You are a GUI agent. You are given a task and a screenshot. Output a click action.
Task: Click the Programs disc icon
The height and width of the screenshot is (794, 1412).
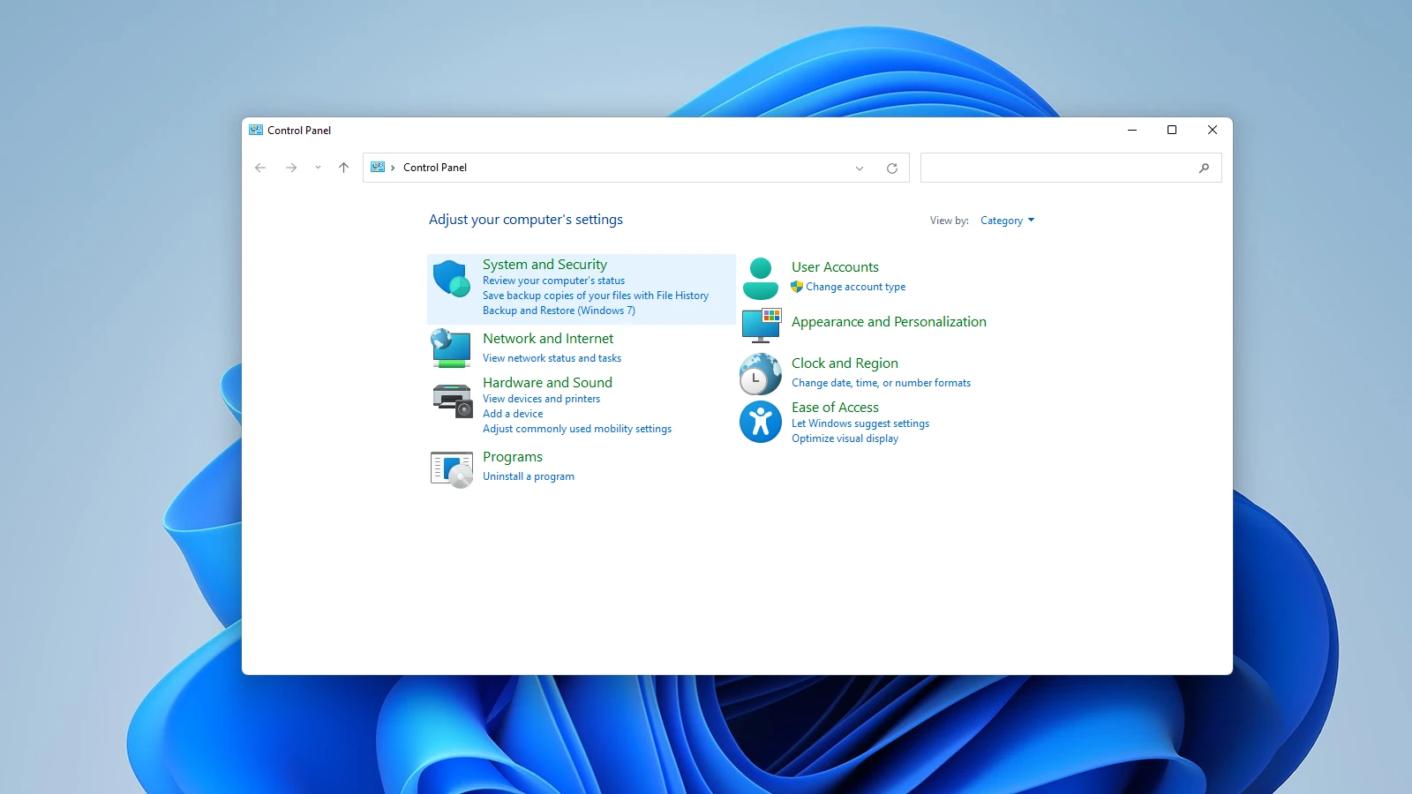pyautogui.click(x=451, y=469)
